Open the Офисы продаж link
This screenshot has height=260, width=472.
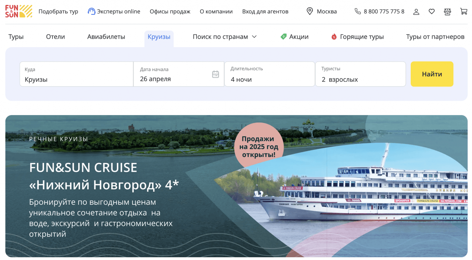tap(170, 12)
